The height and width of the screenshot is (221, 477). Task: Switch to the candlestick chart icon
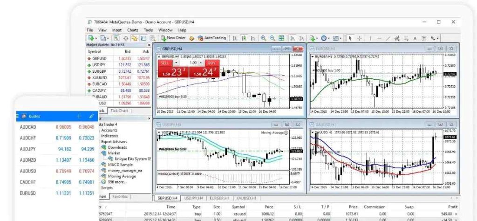[244, 38]
